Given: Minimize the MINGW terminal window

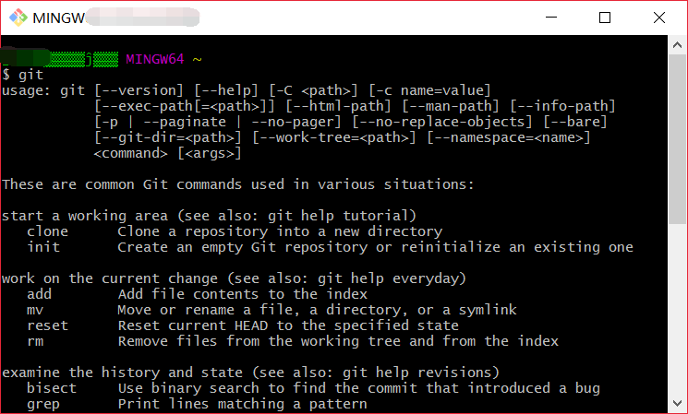Looking at the screenshot, I should point(551,18).
